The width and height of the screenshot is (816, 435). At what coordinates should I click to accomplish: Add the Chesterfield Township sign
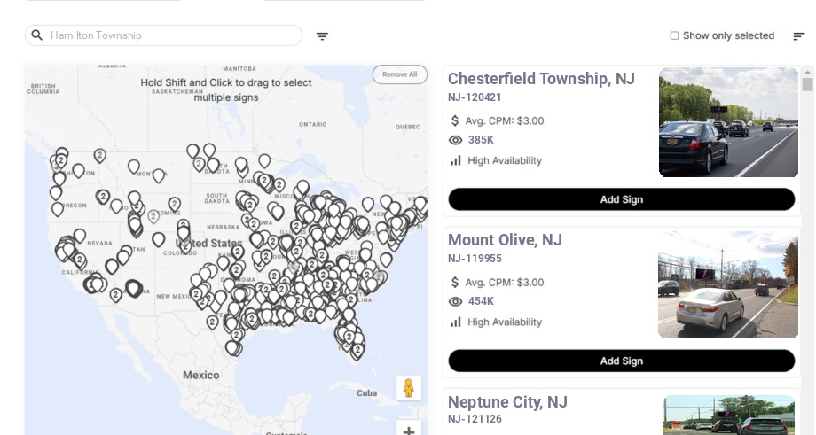pos(621,199)
